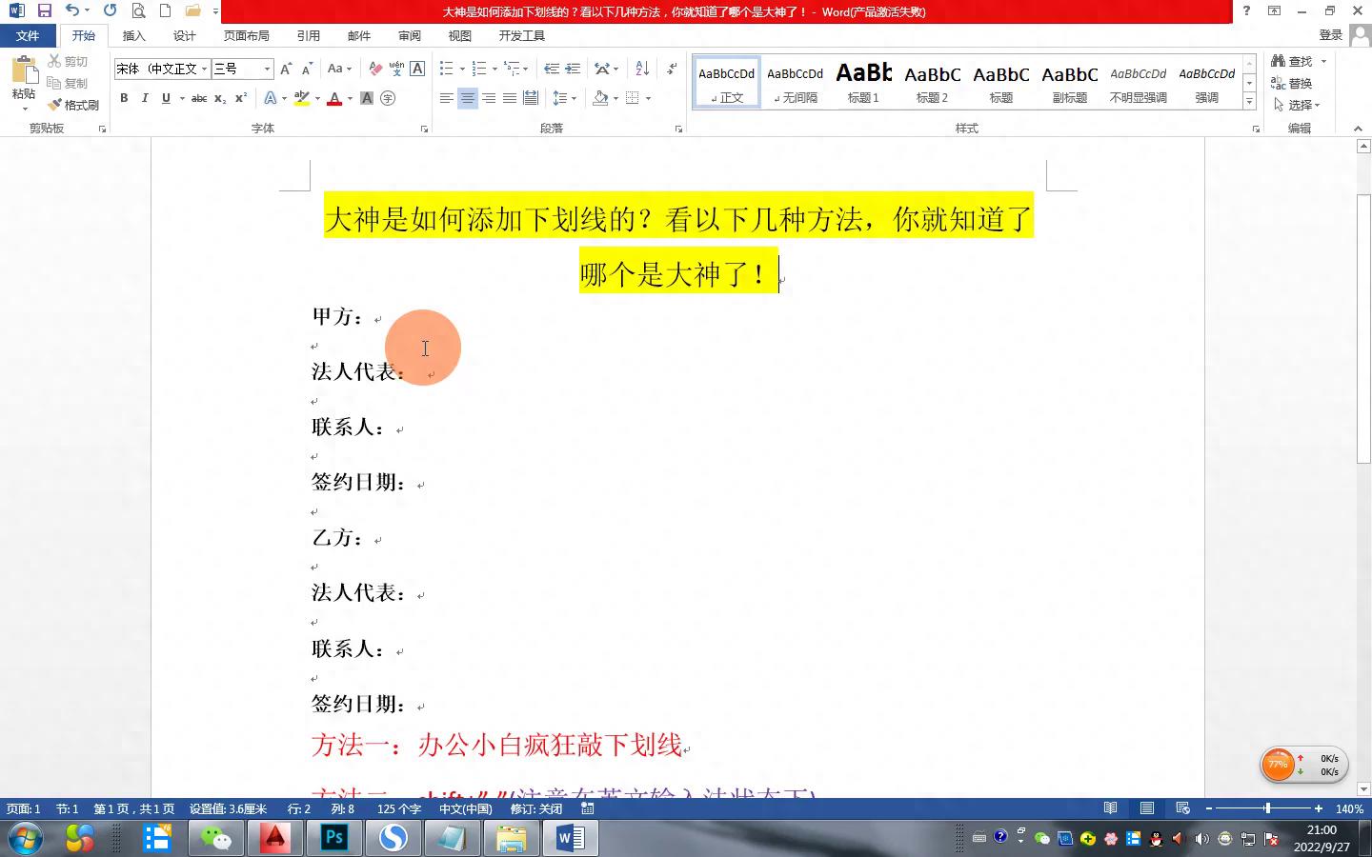This screenshot has height=857, width=1372.
Task: Expand the line spacing dropdown
Action: coord(574,98)
